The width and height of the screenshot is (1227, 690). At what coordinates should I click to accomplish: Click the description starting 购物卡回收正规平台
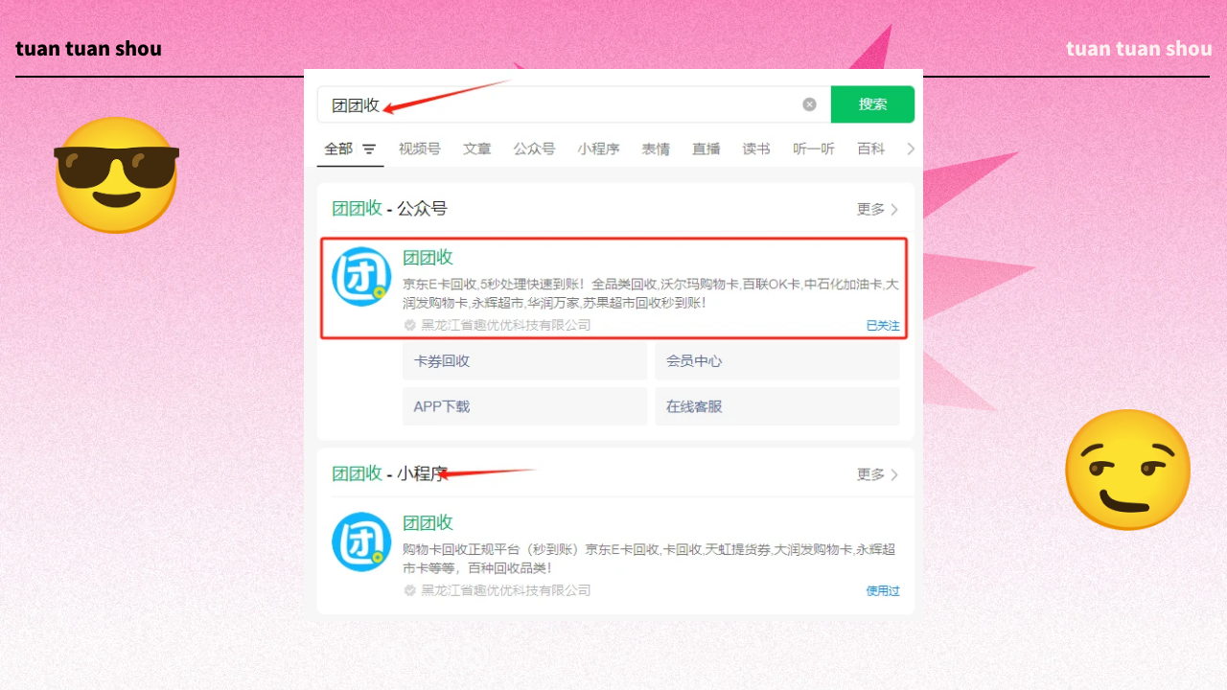point(649,559)
